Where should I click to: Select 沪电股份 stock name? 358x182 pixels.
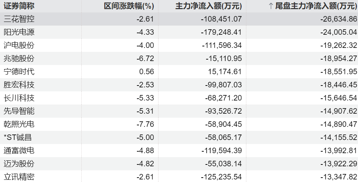point(19,45)
